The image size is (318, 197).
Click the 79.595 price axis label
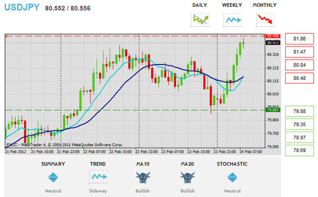[x=273, y=147]
